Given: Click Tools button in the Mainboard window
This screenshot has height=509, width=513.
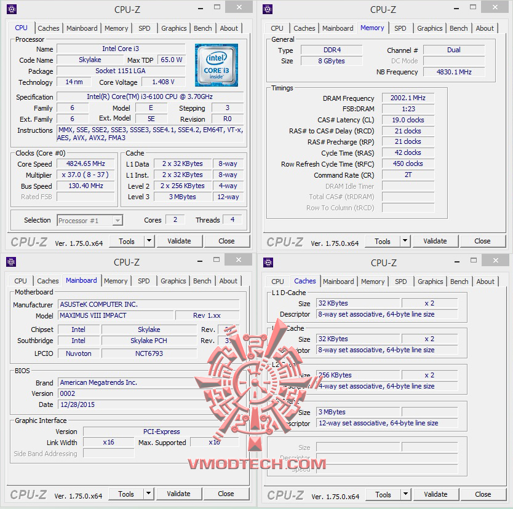Looking at the screenshot, I should [126, 494].
